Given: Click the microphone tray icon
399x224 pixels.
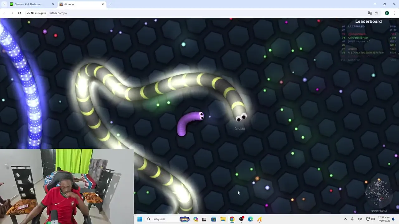Looking at the screenshot, I should point(352,219).
